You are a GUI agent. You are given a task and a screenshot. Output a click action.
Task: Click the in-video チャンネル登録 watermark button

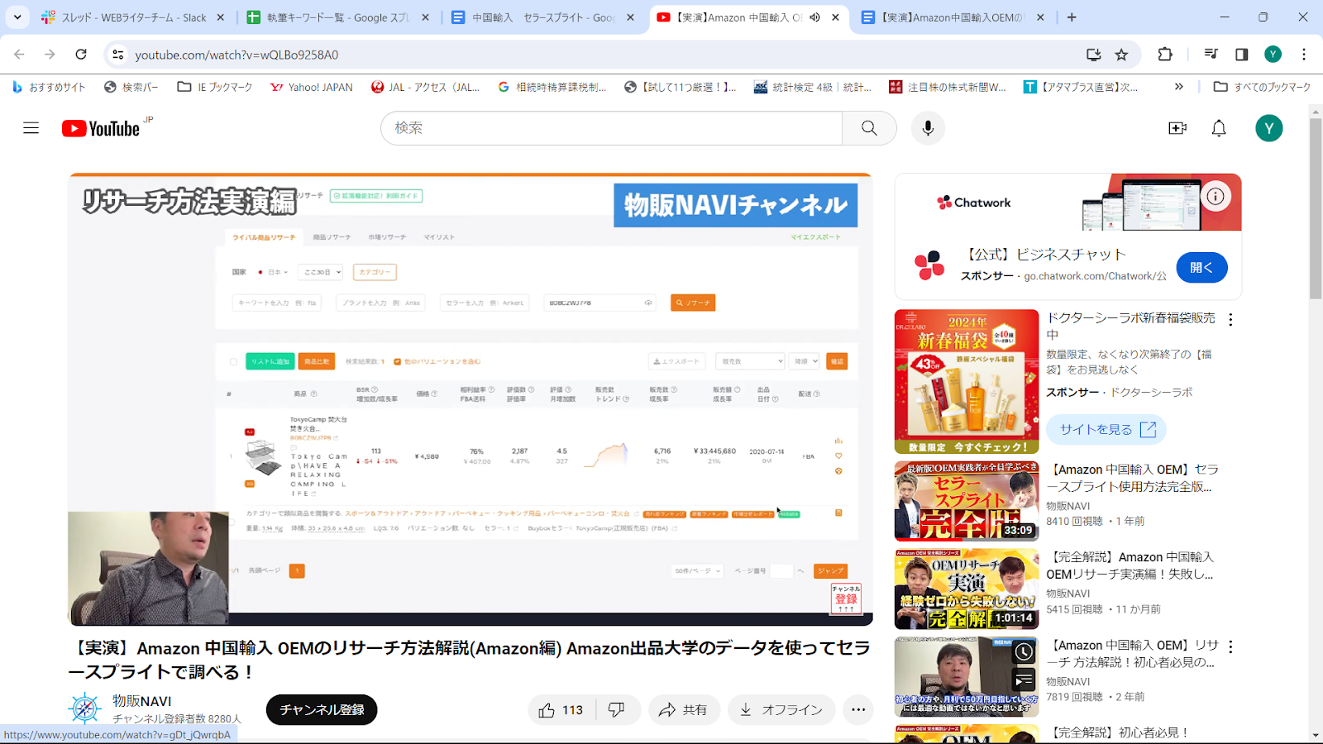click(x=846, y=599)
